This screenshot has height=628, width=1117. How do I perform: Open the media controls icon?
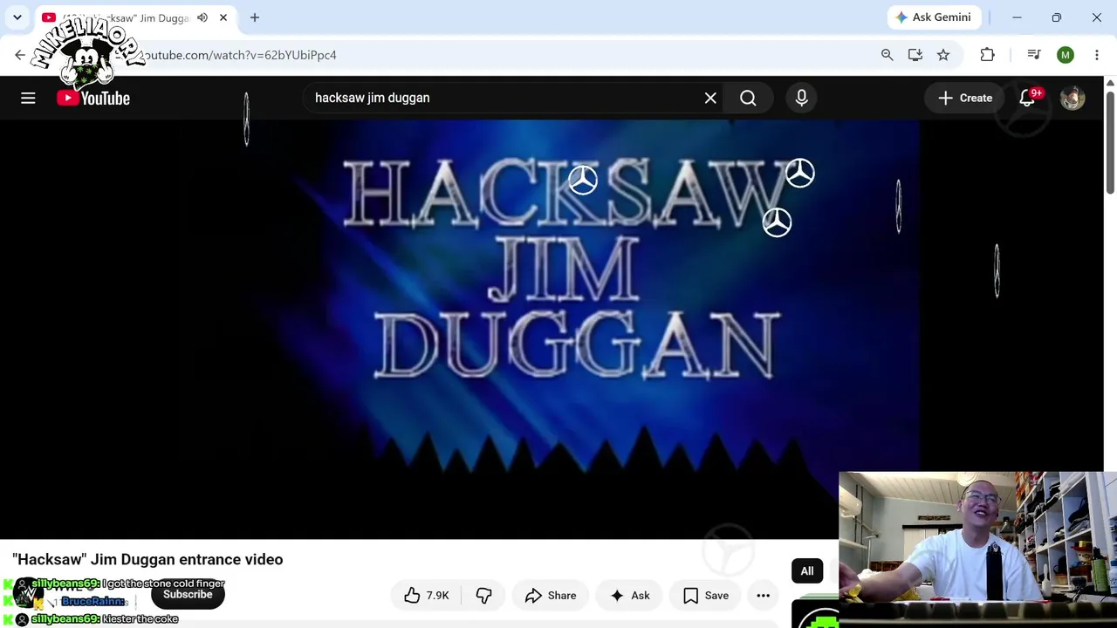point(1034,55)
